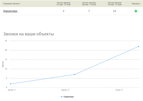
Task: Click the legend's blue marker icon
Action: pyautogui.click(x=62, y=97)
